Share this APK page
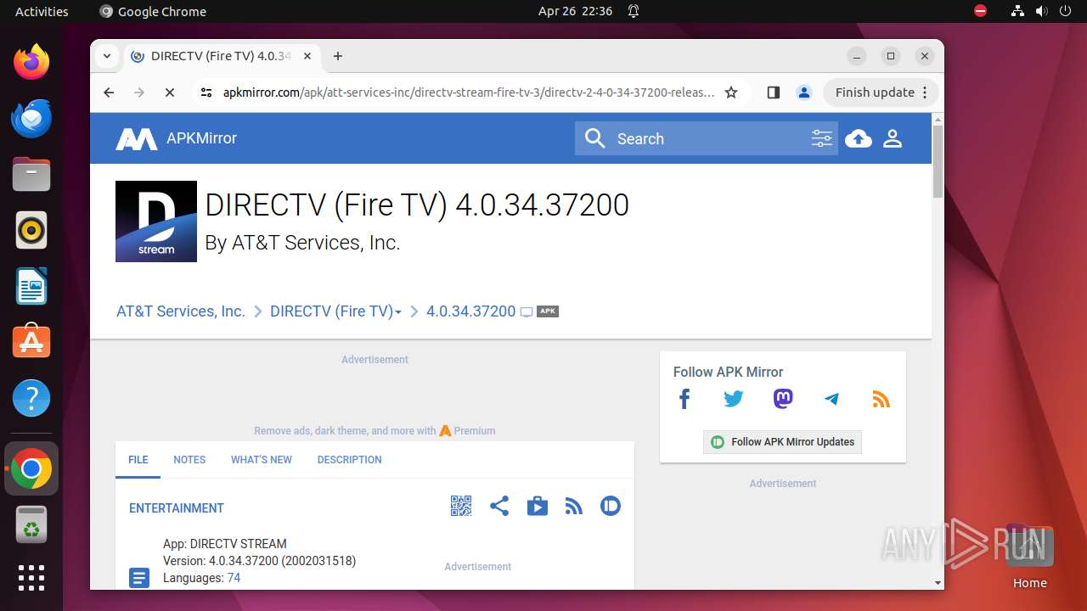The image size is (1087, 611). click(499, 507)
